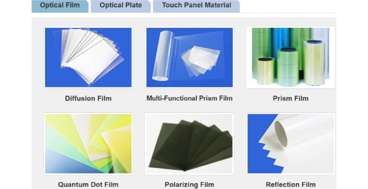
Task: Select the Touch Panel Material tab
Action: [197, 6]
